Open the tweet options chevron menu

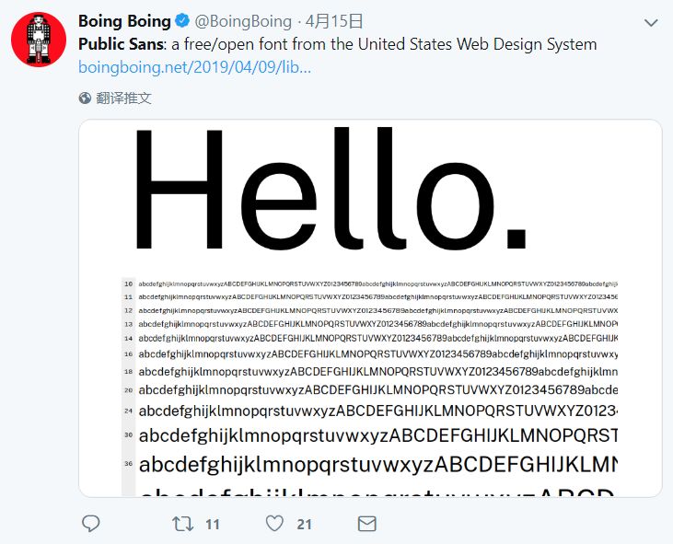(x=652, y=21)
